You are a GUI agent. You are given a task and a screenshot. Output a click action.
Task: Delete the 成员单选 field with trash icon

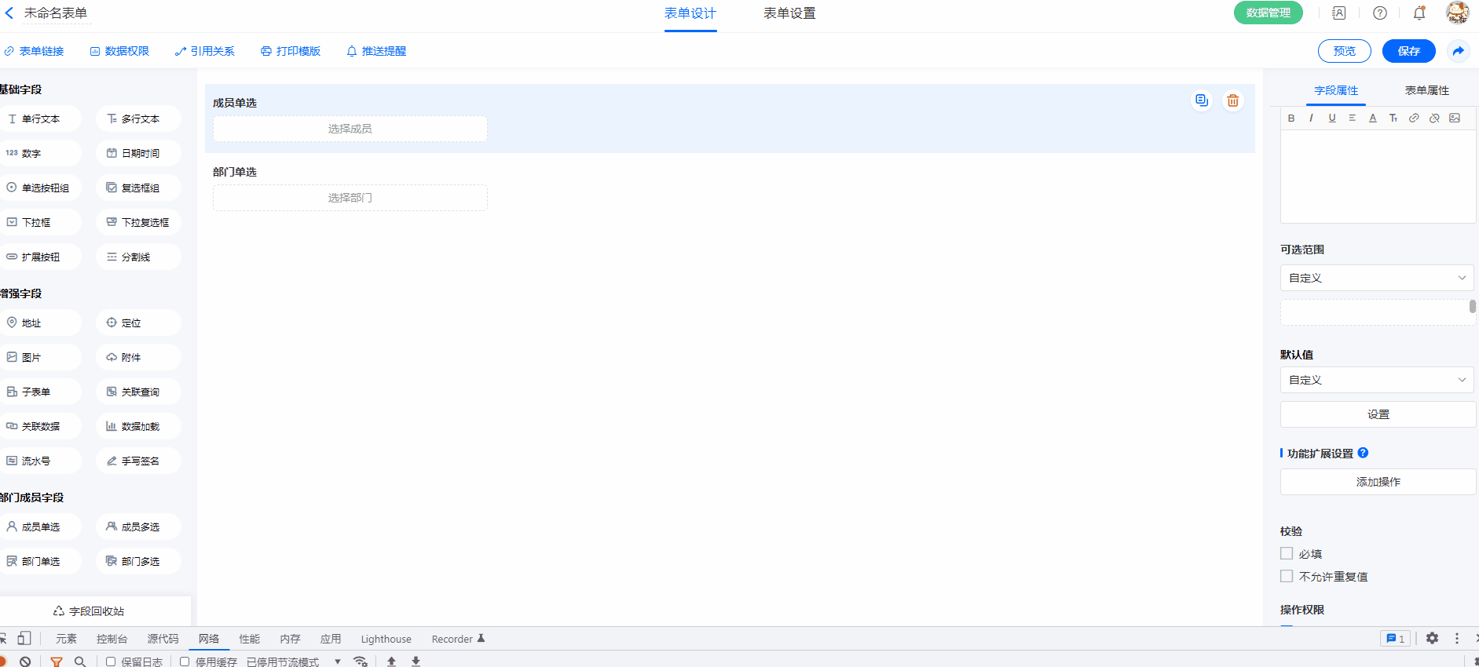tap(1232, 100)
